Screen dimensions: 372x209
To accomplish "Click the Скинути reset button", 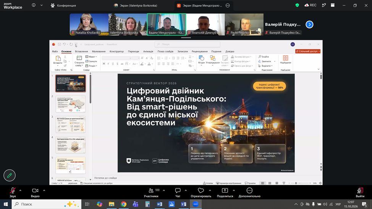I will pyautogui.click(x=91, y=61).
